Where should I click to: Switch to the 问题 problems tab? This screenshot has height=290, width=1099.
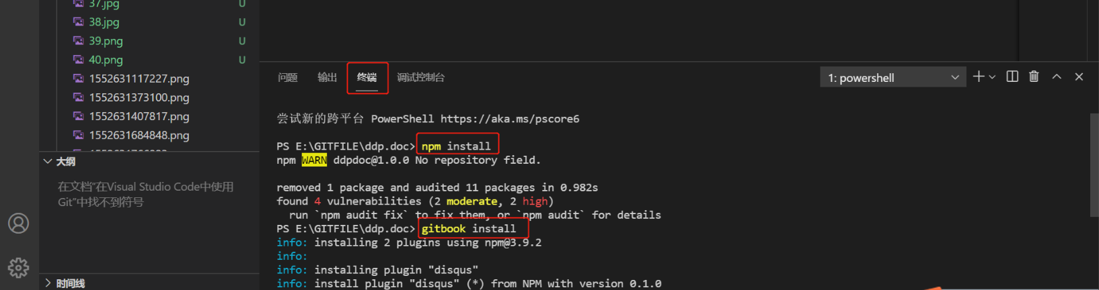(x=288, y=78)
